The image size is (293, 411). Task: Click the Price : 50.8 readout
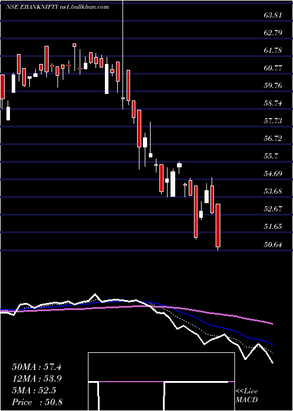[36, 402]
